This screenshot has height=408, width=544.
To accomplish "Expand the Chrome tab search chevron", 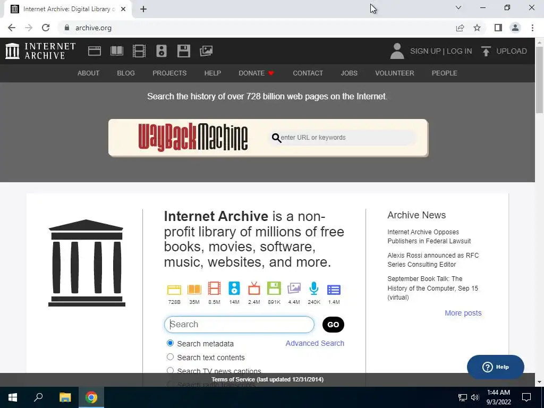I will pos(458,7).
